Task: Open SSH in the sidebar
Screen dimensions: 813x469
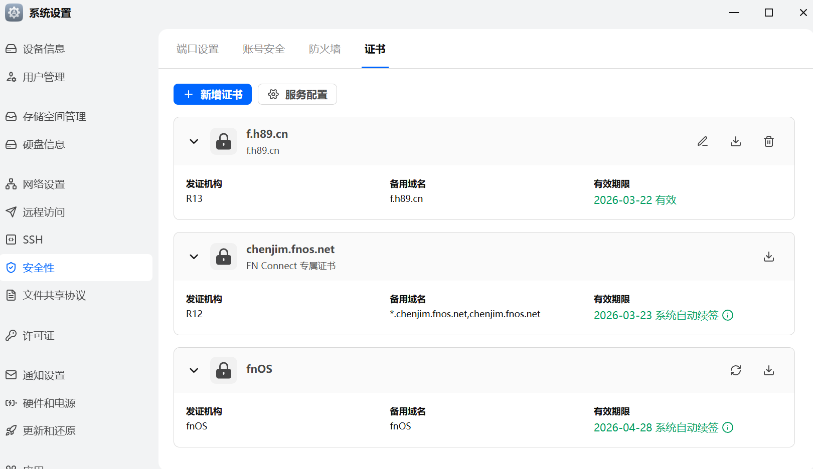Action: tap(33, 240)
